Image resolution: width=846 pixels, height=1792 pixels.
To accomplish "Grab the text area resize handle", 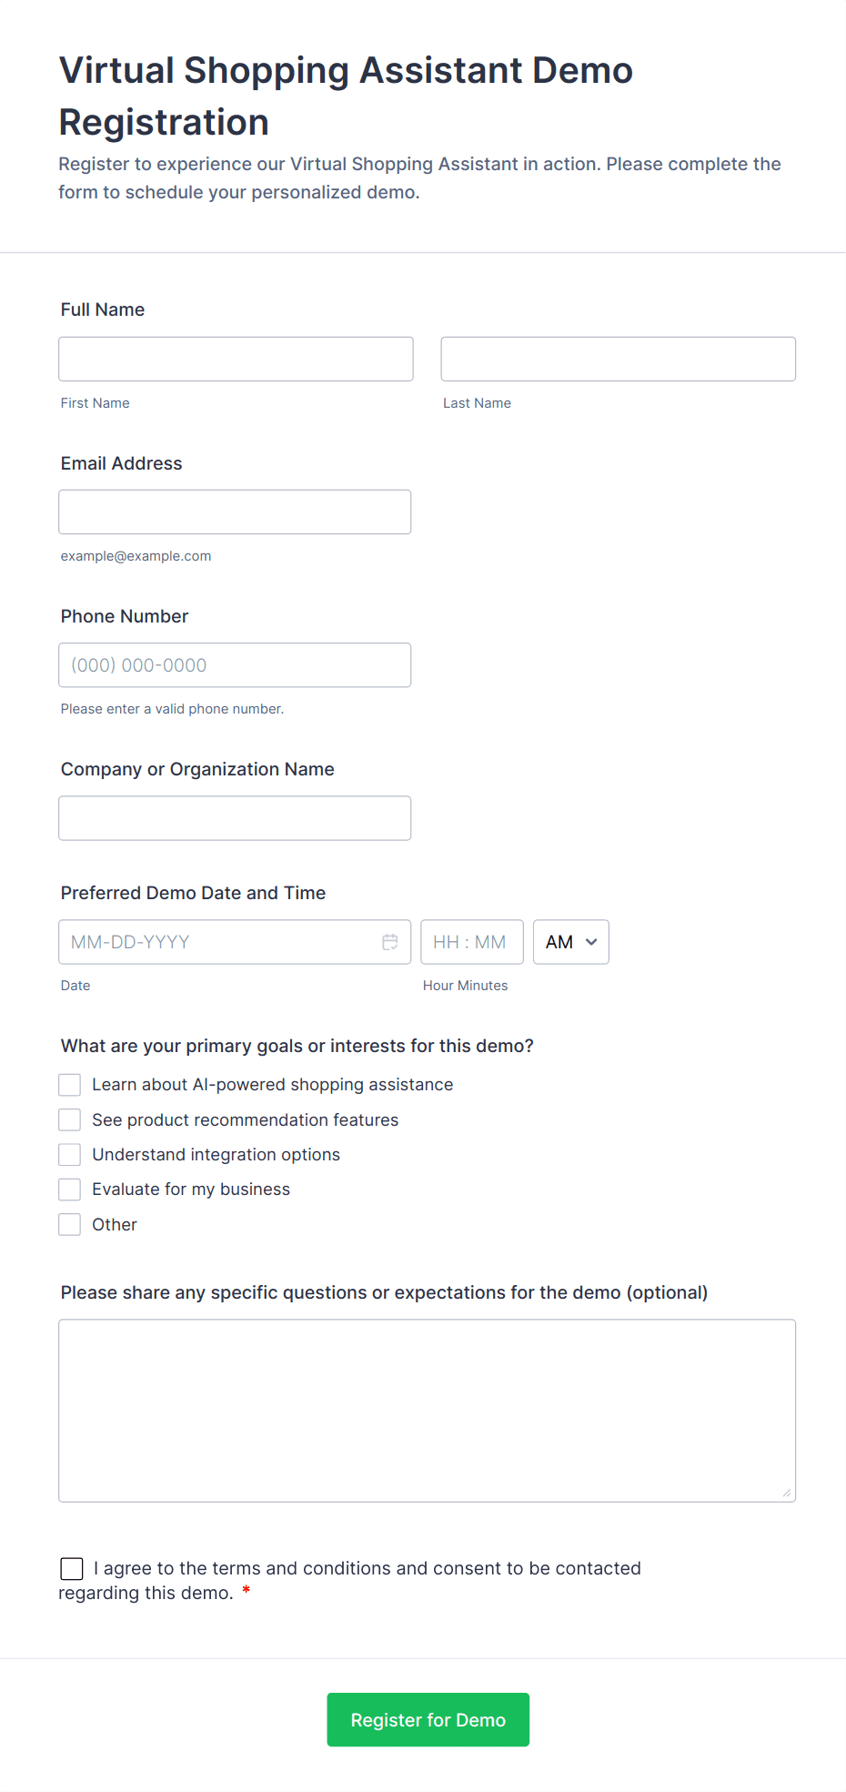I will [x=787, y=1493].
